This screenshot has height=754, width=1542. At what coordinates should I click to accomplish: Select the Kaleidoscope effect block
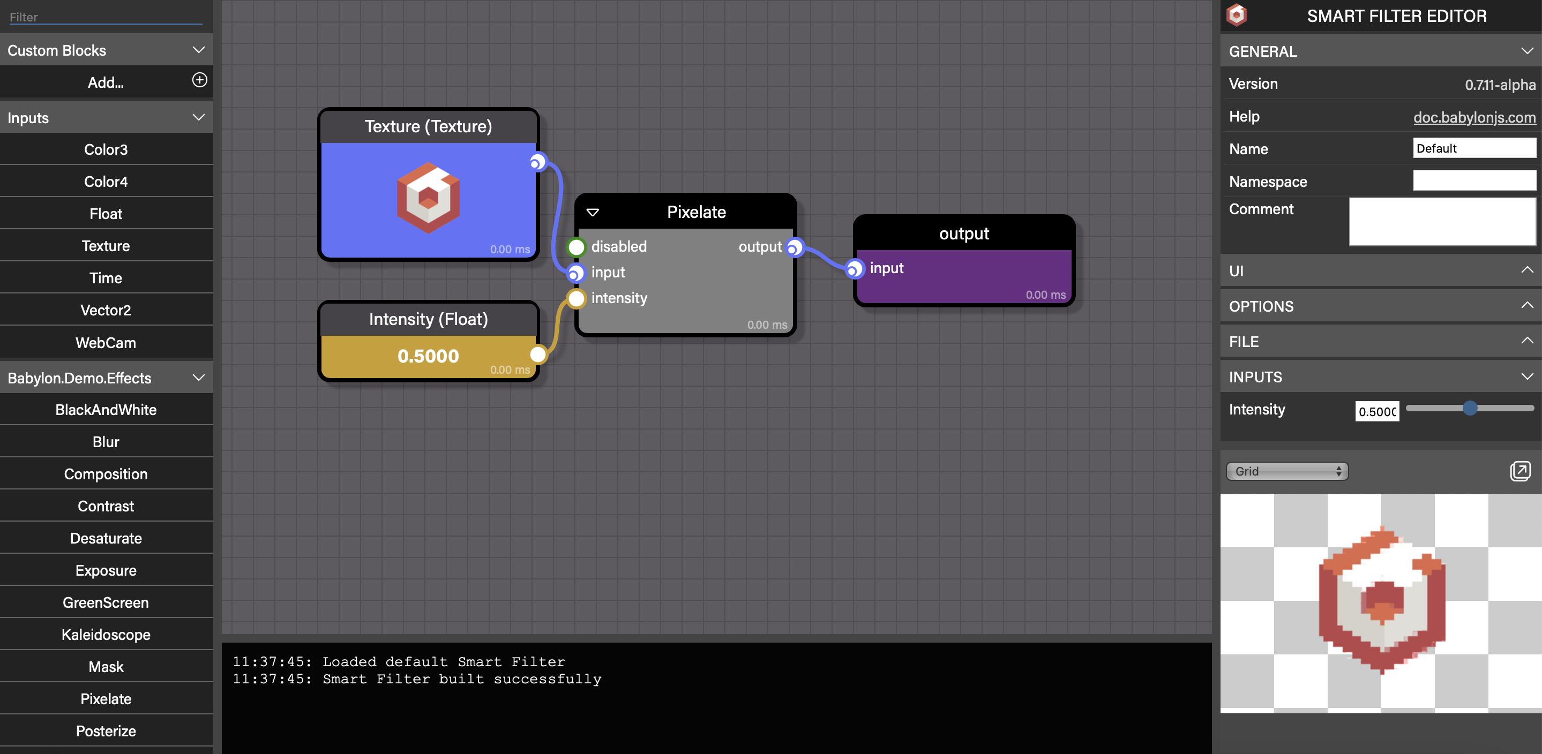(x=106, y=635)
